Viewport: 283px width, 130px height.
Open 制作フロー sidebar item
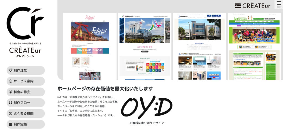(26, 103)
